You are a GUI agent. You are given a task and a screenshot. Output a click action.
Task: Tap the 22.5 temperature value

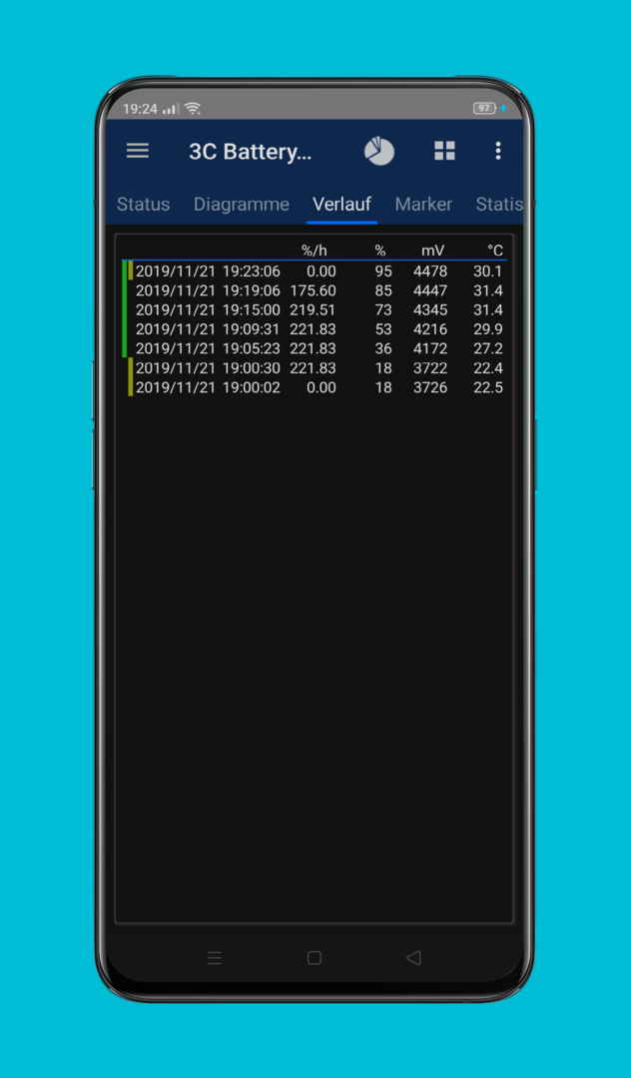[488, 387]
